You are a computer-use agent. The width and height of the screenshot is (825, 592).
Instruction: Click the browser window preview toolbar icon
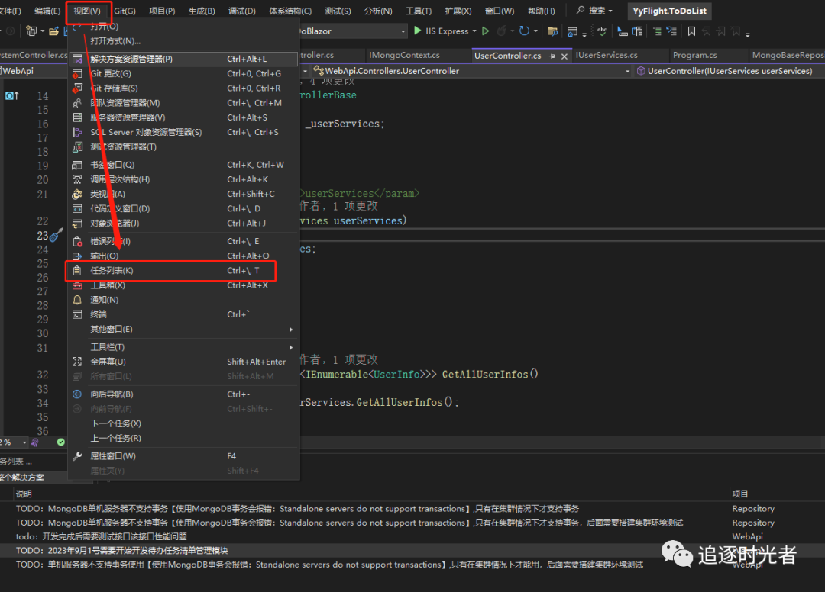click(x=572, y=31)
